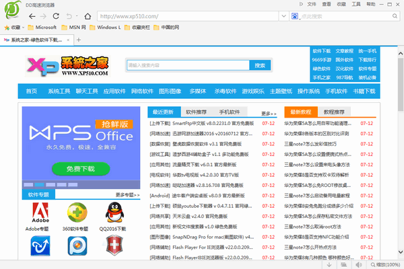Open the 收藏夹栏 bookmark folder
The height and width of the screenshot is (269, 404).
click(137, 28)
